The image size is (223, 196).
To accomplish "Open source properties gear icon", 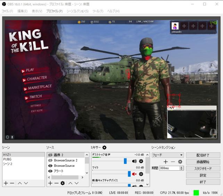I will (x=63, y=183).
